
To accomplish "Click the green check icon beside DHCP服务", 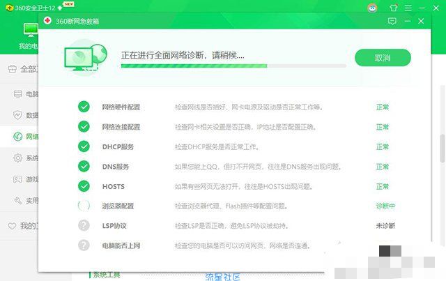I will click(84, 146).
